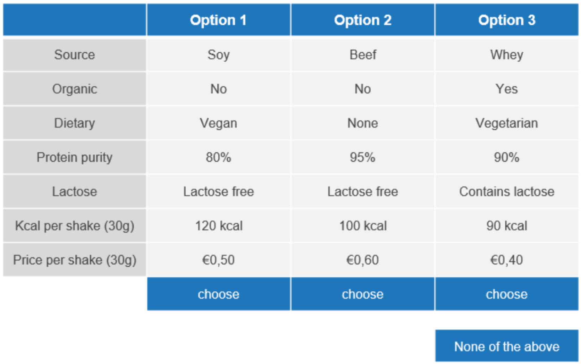Click the Organic row label
This screenshot has width=581, height=364.
[x=74, y=89]
